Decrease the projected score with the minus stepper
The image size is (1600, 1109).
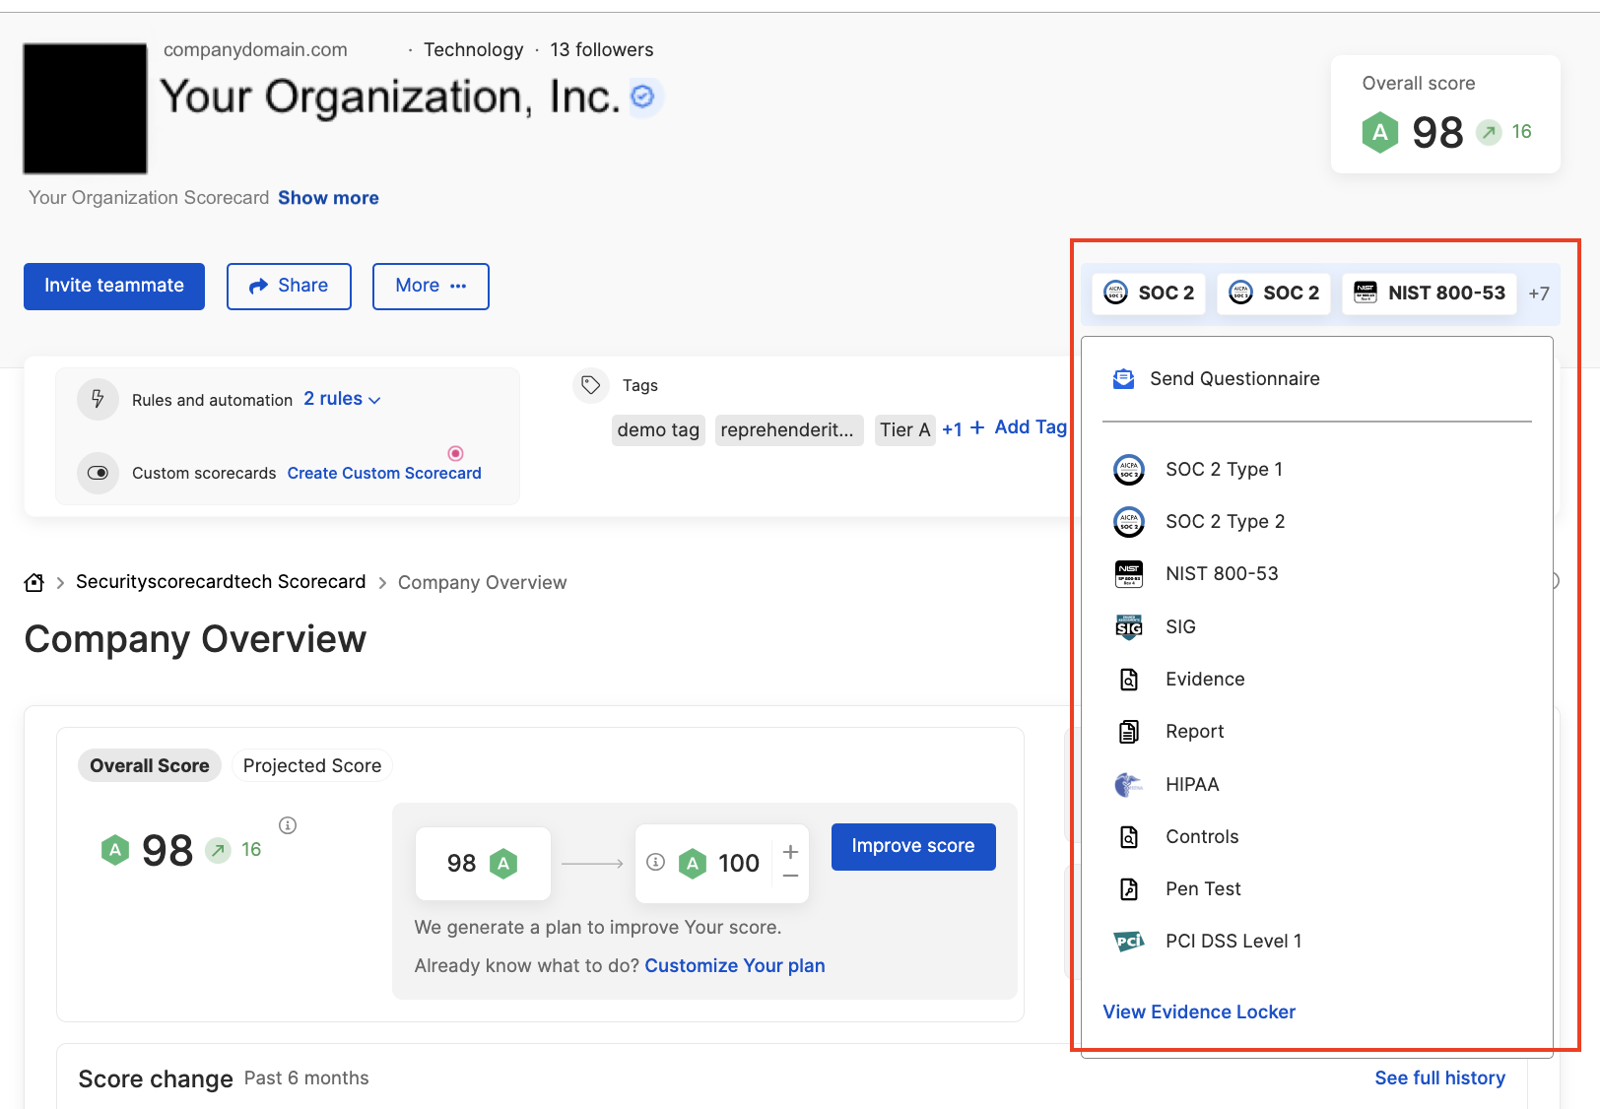[x=790, y=876]
